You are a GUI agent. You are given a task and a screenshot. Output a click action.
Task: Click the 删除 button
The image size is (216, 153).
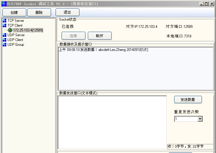click(x=39, y=13)
